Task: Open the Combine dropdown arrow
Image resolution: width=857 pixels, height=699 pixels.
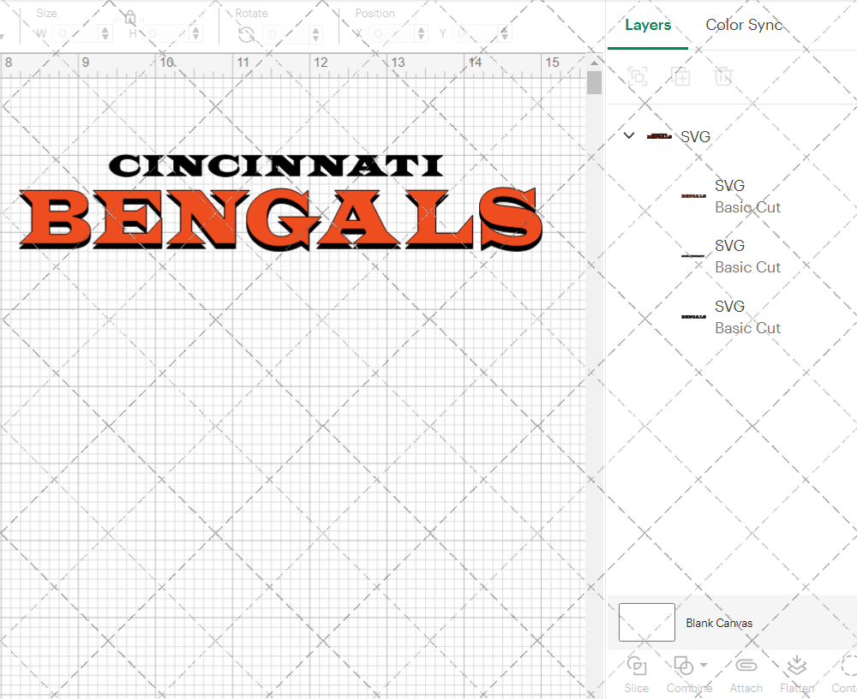Action: (704, 665)
